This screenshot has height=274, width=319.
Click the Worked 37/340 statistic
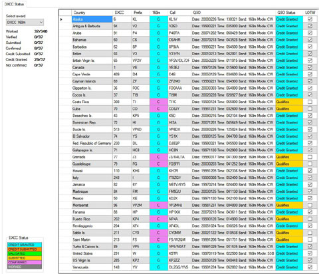27,31
